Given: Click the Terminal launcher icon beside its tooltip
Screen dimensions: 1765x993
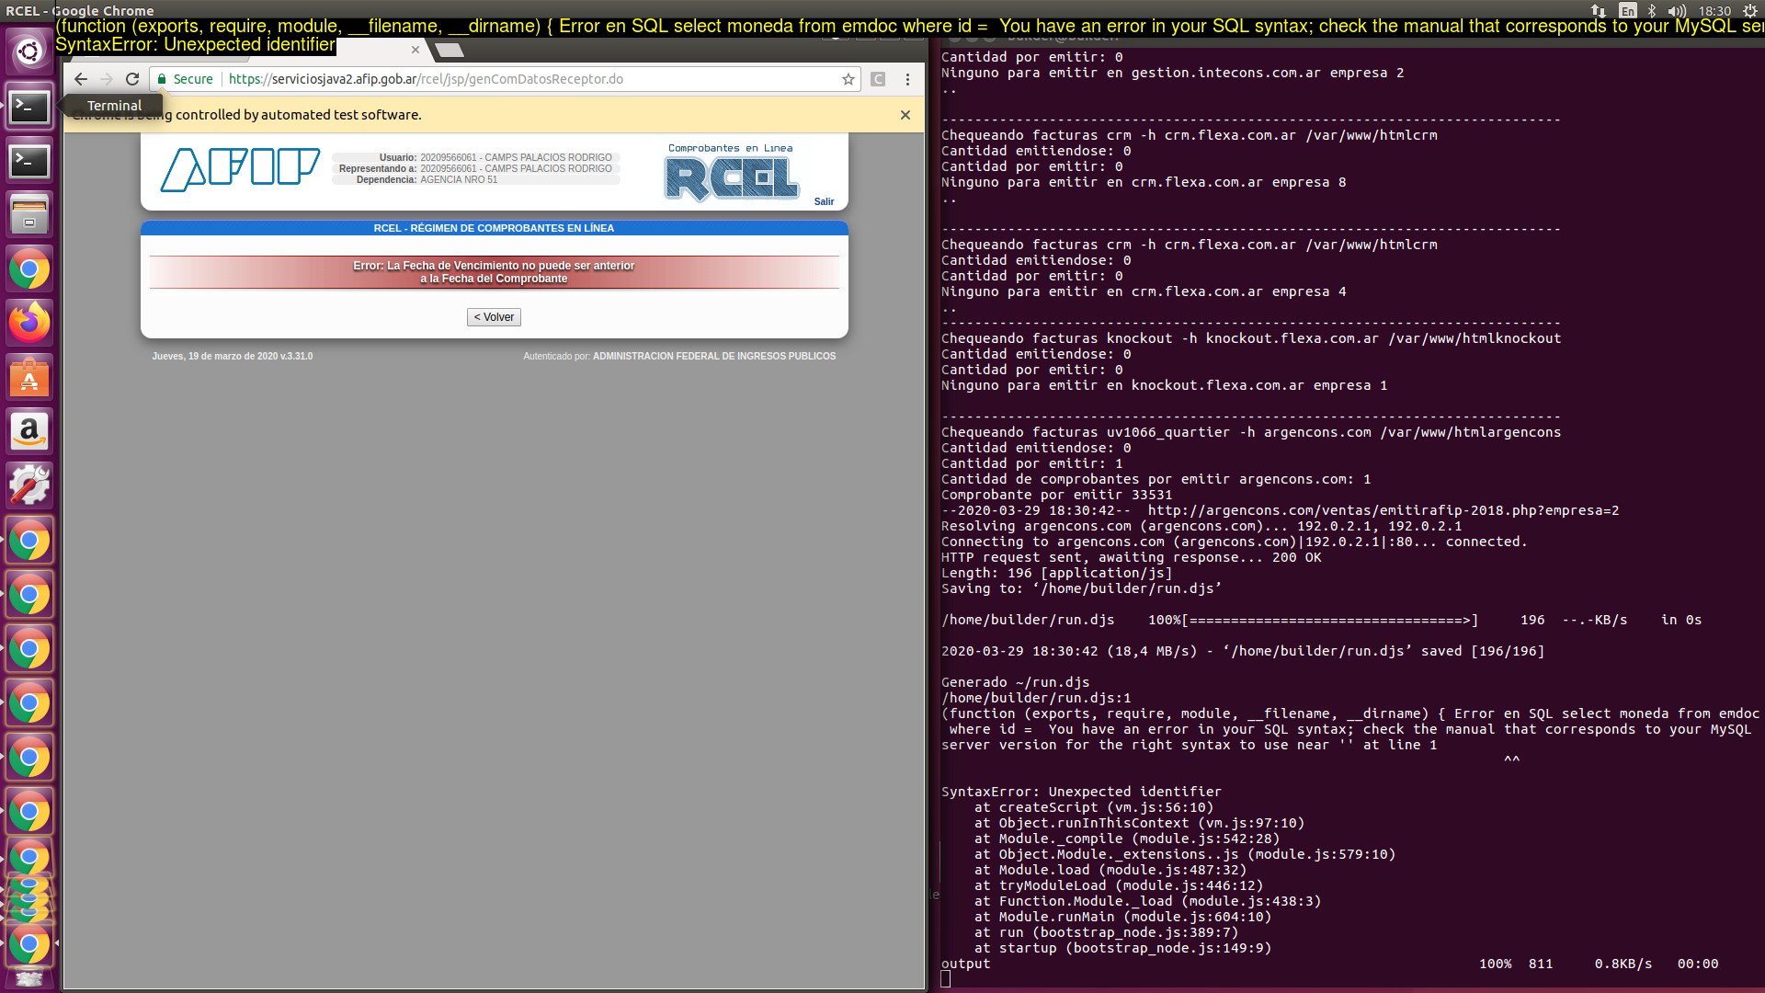Looking at the screenshot, I should [x=29, y=107].
